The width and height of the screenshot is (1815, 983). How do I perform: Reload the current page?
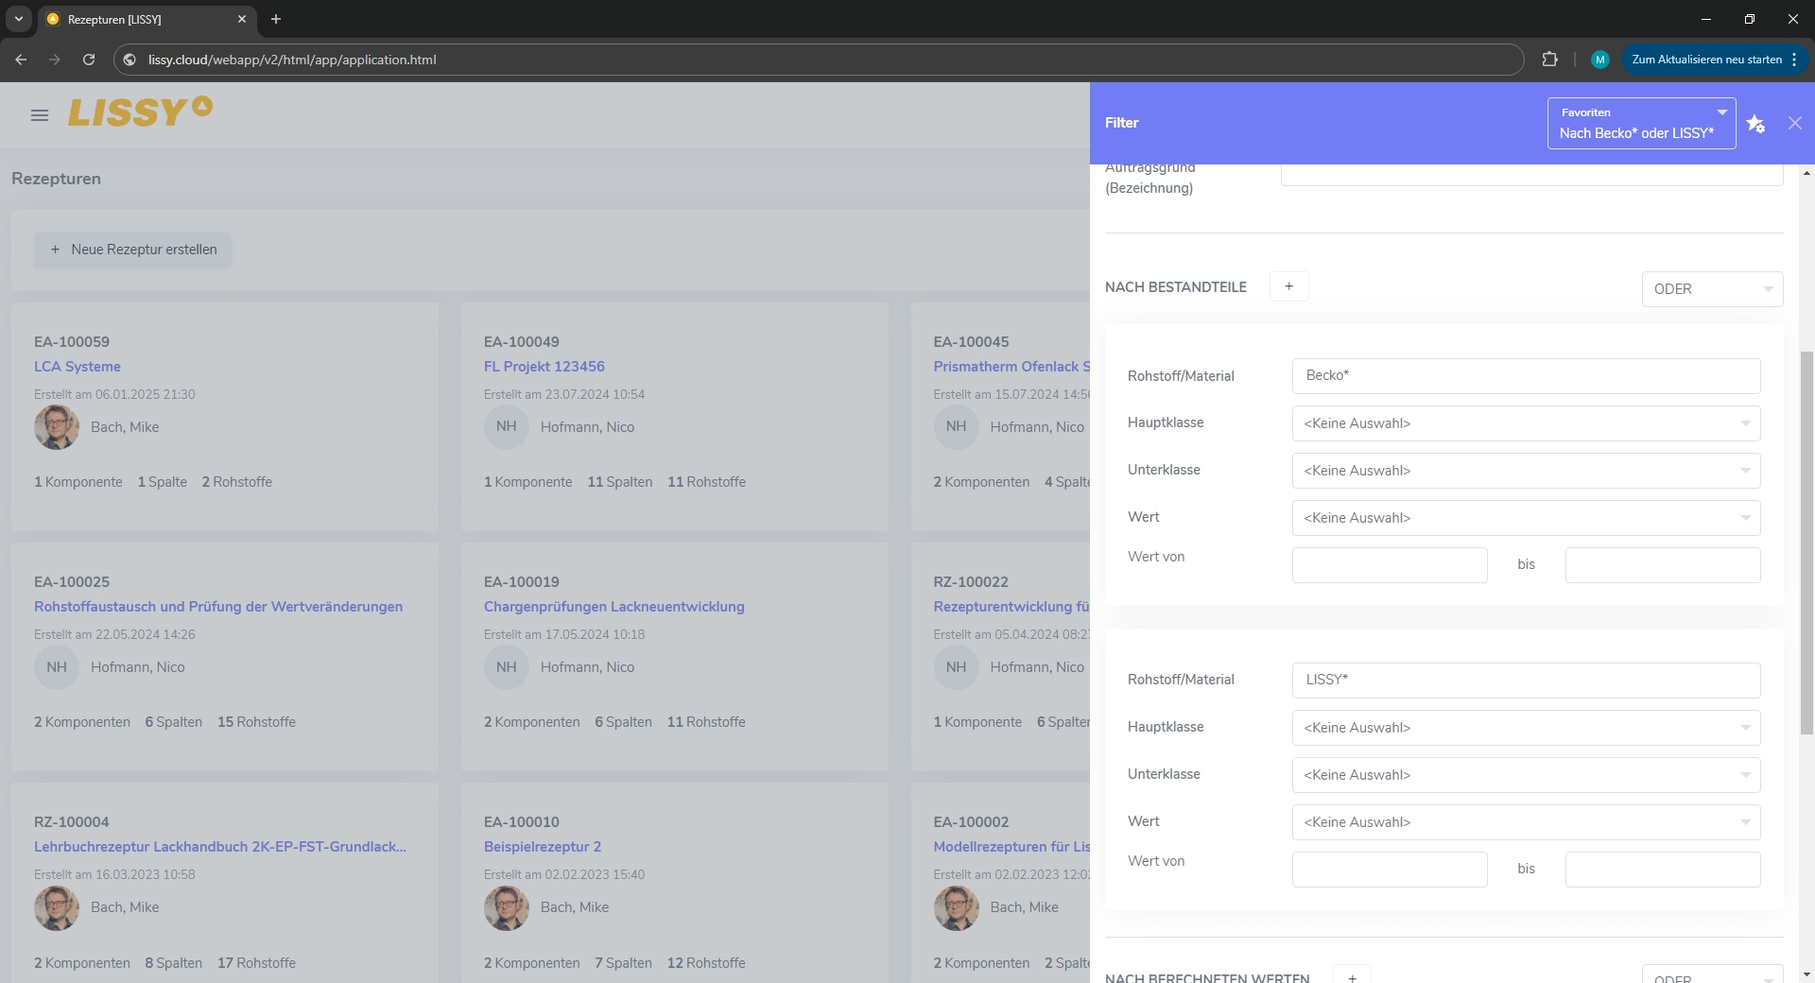[x=89, y=60]
